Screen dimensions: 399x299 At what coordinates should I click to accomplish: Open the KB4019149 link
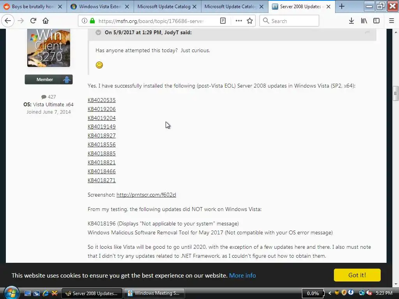click(x=102, y=127)
